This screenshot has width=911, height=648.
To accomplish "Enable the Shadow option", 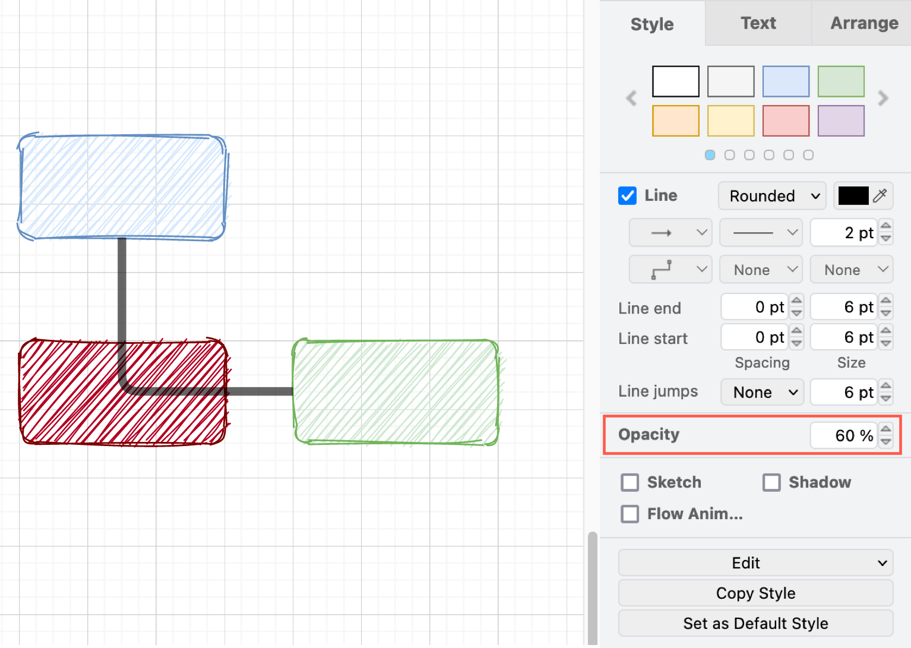I will point(771,482).
